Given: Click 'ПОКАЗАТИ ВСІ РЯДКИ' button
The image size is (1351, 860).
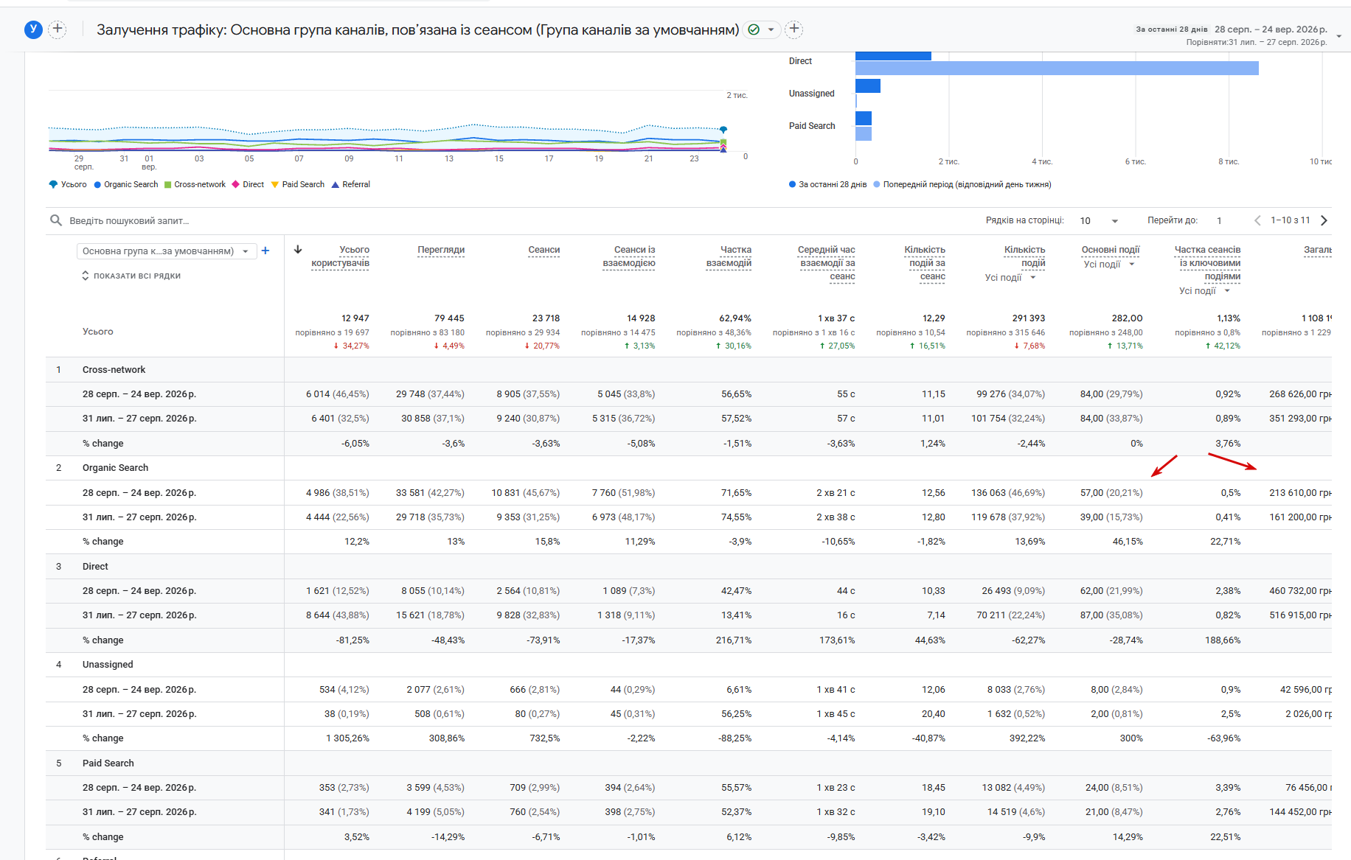Looking at the screenshot, I should pos(131,276).
